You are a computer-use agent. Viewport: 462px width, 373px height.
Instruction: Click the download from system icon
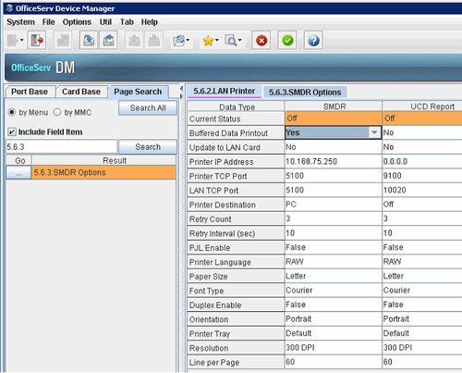89,40
